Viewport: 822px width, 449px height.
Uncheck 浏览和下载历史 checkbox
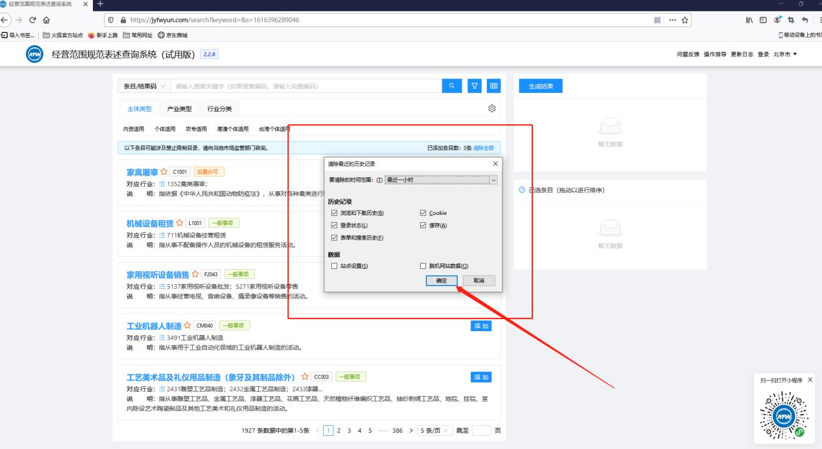pos(334,213)
